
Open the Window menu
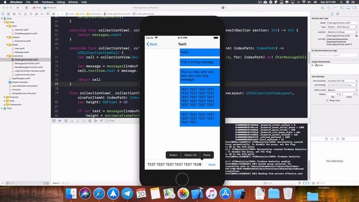point(73,2)
